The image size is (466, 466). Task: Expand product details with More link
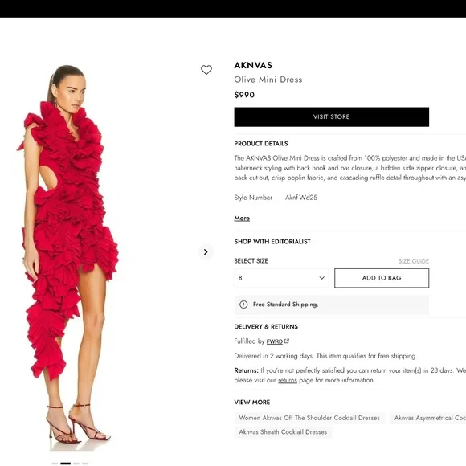pos(242,219)
